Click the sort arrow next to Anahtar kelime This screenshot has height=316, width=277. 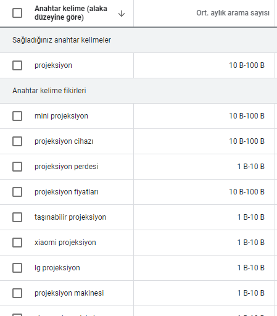coord(122,14)
